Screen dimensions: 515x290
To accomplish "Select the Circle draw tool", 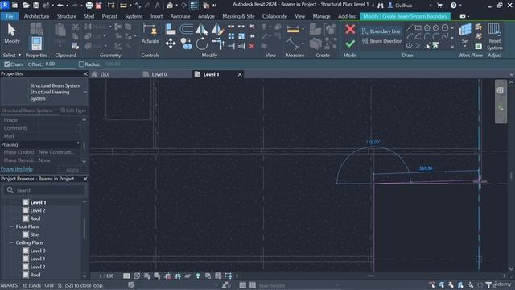I will coord(445,28).
